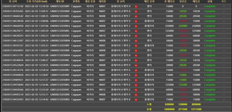This screenshot has width=232, height=112.
Task: Click the 상태 column header
Action: pyautogui.click(x=210, y=1)
